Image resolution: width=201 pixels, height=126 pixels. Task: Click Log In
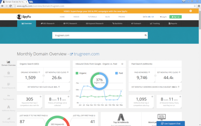click(x=163, y=17)
